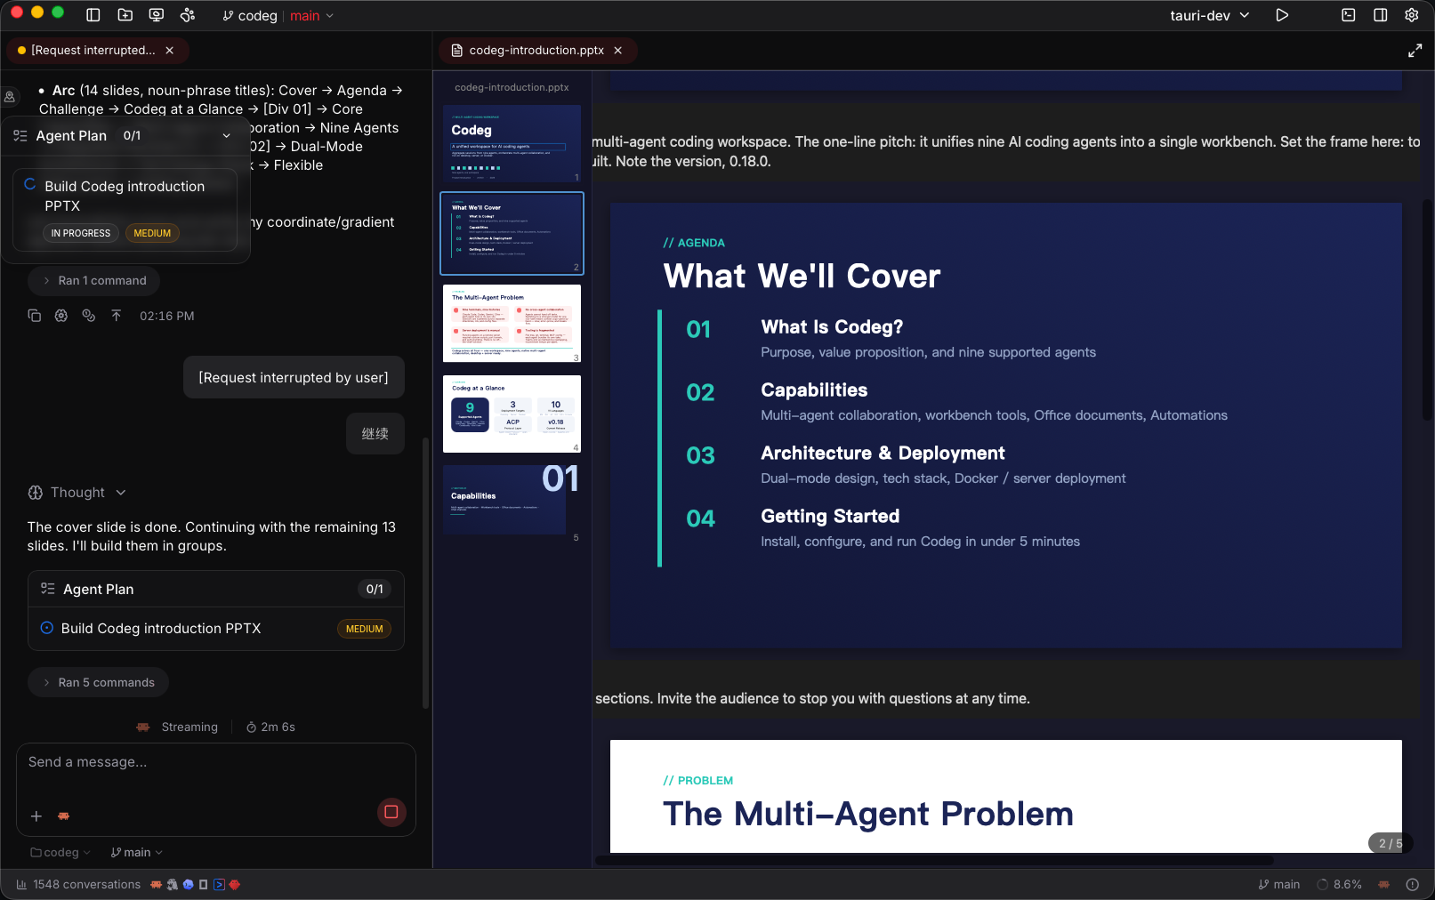Click the horizontal scrollbar under slide preview
The height and width of the screenshot is (900, 1435).
934,860
